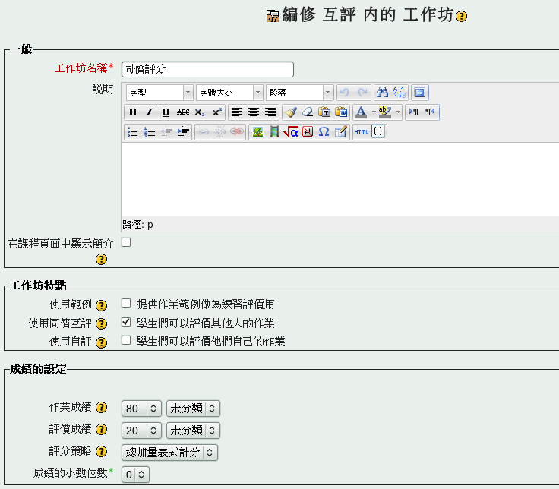Apply italic formatting in the editor
559x489 pixels.
coord(149,112)
